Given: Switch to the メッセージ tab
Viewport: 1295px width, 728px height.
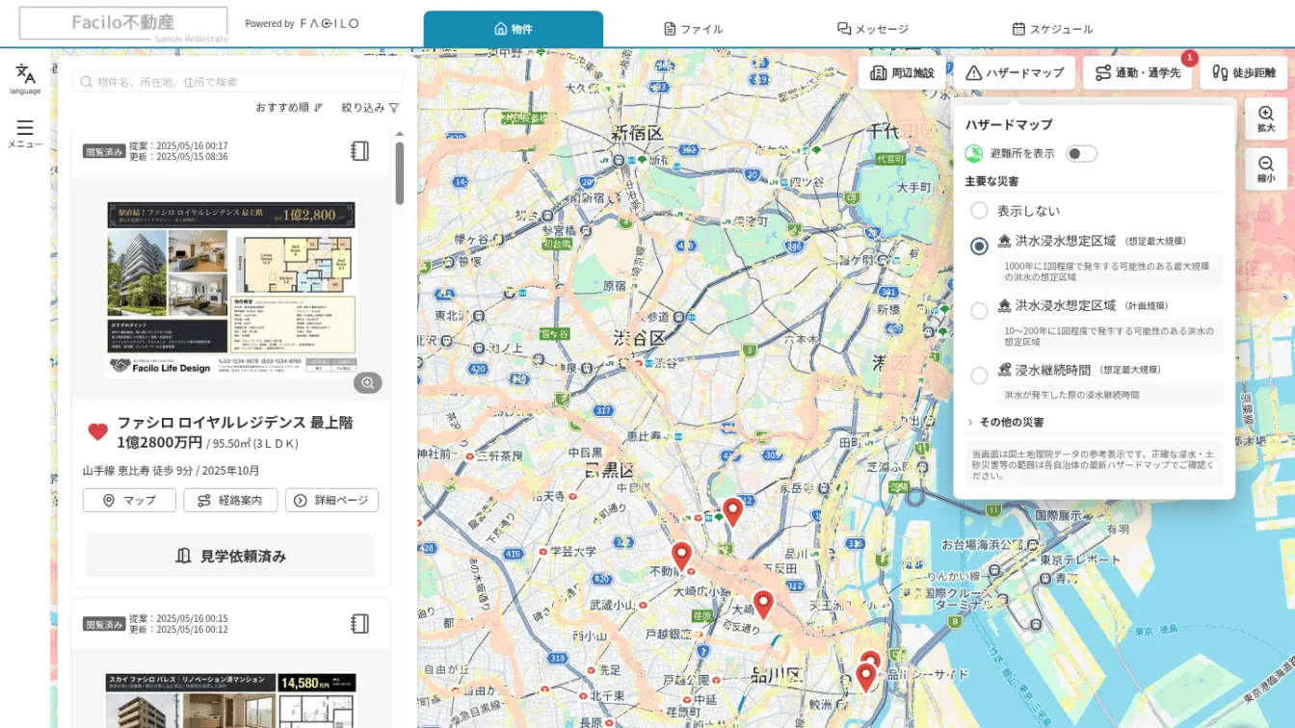Looking at the screenshot, I should (x=872, y=29).
